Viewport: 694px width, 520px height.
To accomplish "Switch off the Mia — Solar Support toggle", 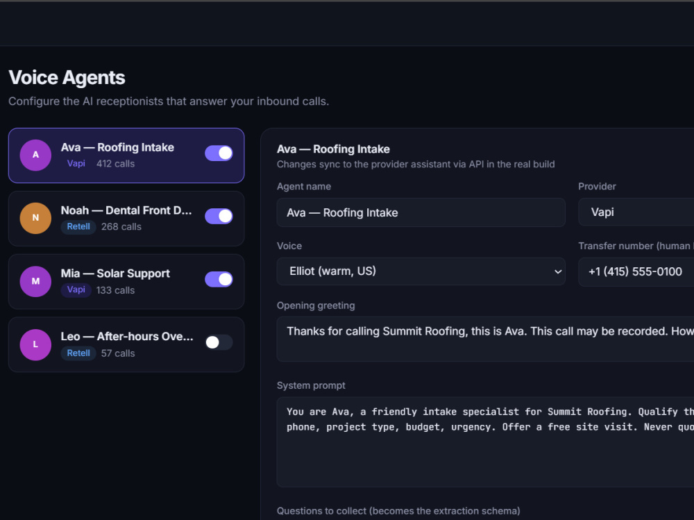I will [219, 280].
